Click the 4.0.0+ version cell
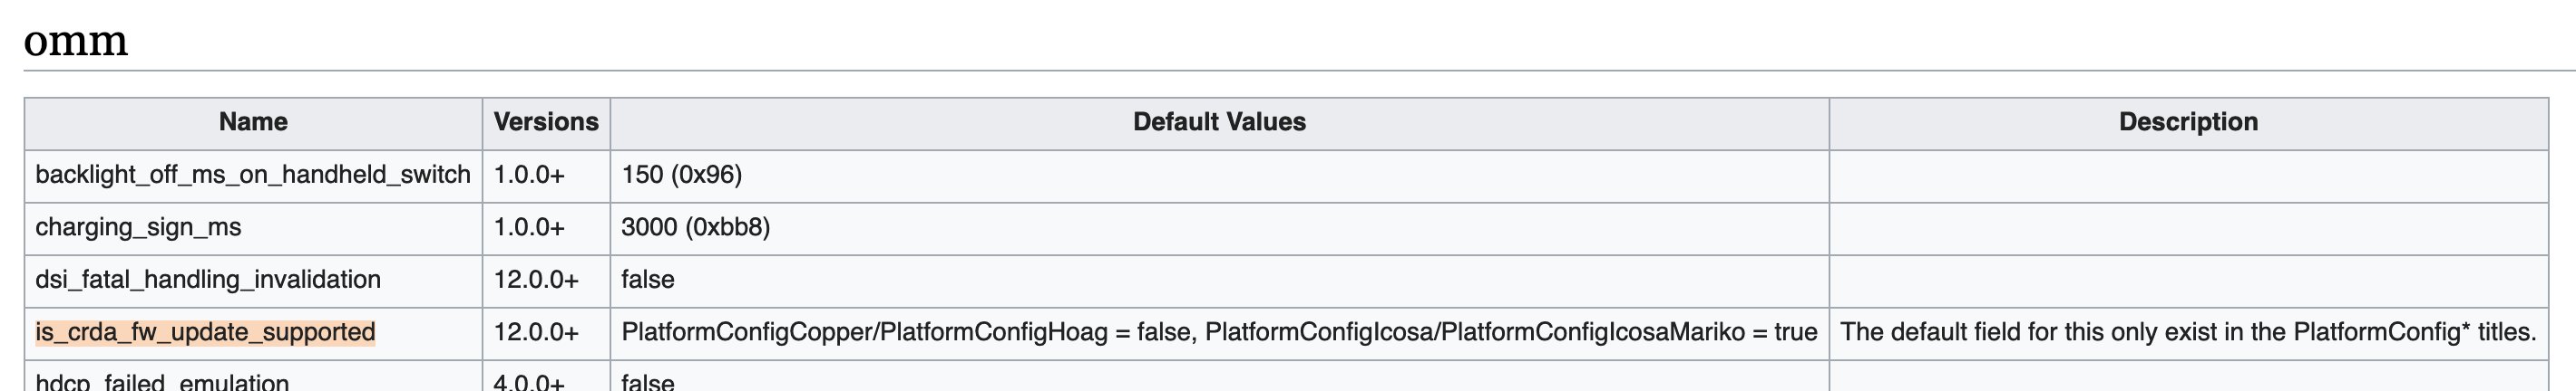 point(546,377)
